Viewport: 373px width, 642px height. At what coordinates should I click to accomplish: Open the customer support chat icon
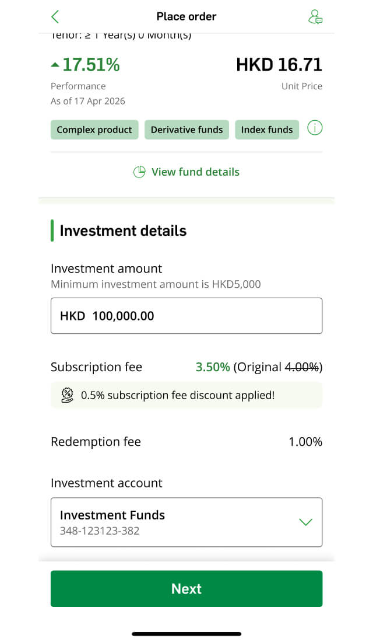coord(315,17)
